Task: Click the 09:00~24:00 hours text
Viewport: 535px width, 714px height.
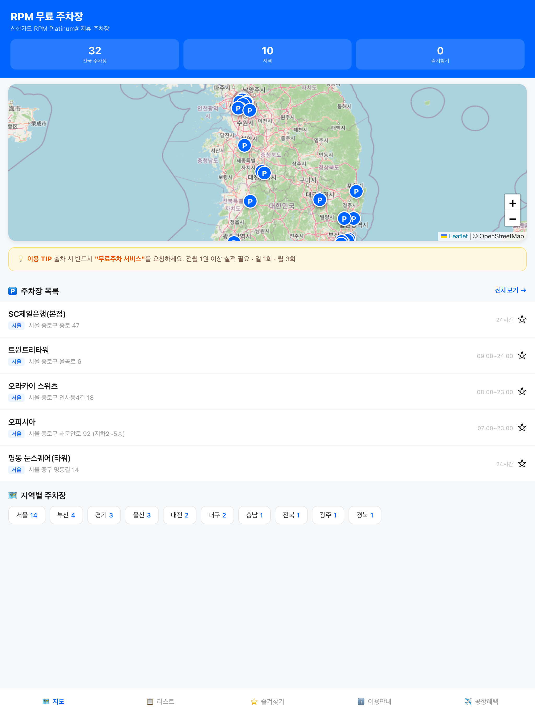Action: 495,356
